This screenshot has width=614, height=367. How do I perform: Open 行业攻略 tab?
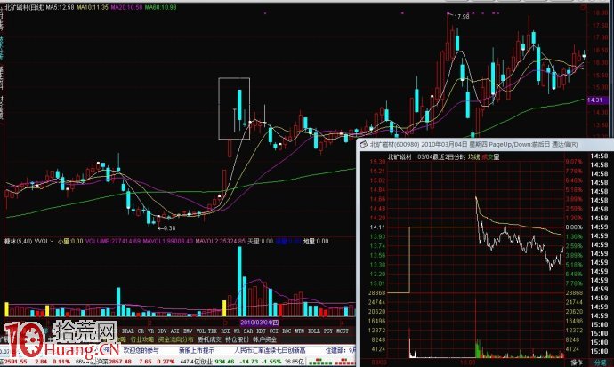click(x=142, y=339)
